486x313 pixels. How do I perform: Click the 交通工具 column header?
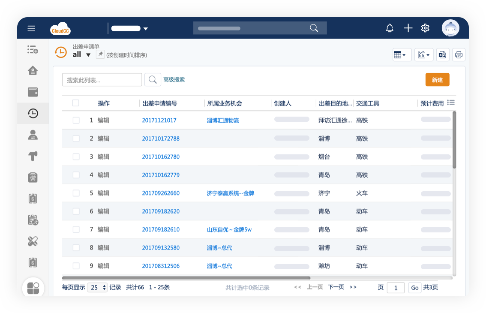click(368, 103)
